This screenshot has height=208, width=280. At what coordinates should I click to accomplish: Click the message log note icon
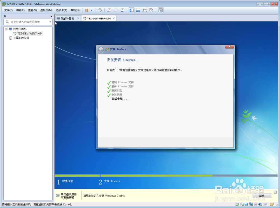272,204
